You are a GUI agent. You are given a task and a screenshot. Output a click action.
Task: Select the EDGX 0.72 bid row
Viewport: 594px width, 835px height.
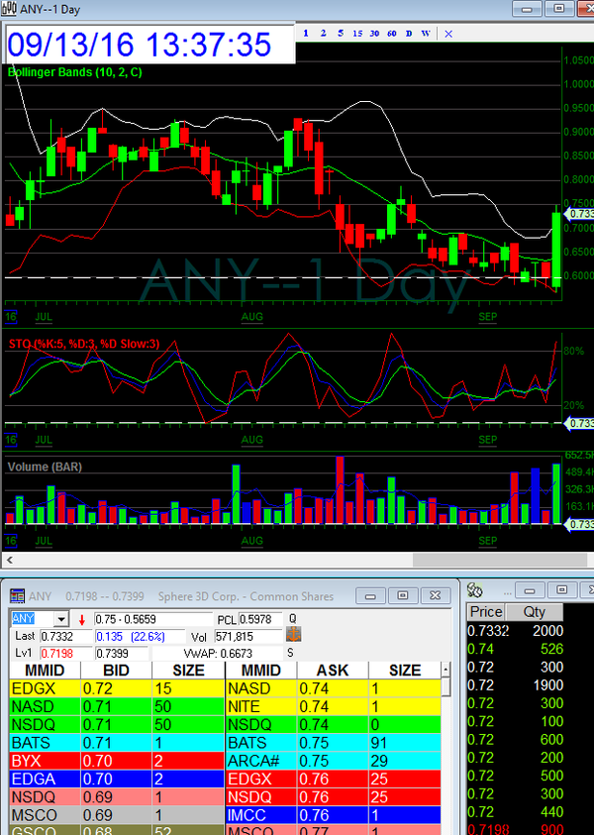pyautogui.click(x=115, y=687)
